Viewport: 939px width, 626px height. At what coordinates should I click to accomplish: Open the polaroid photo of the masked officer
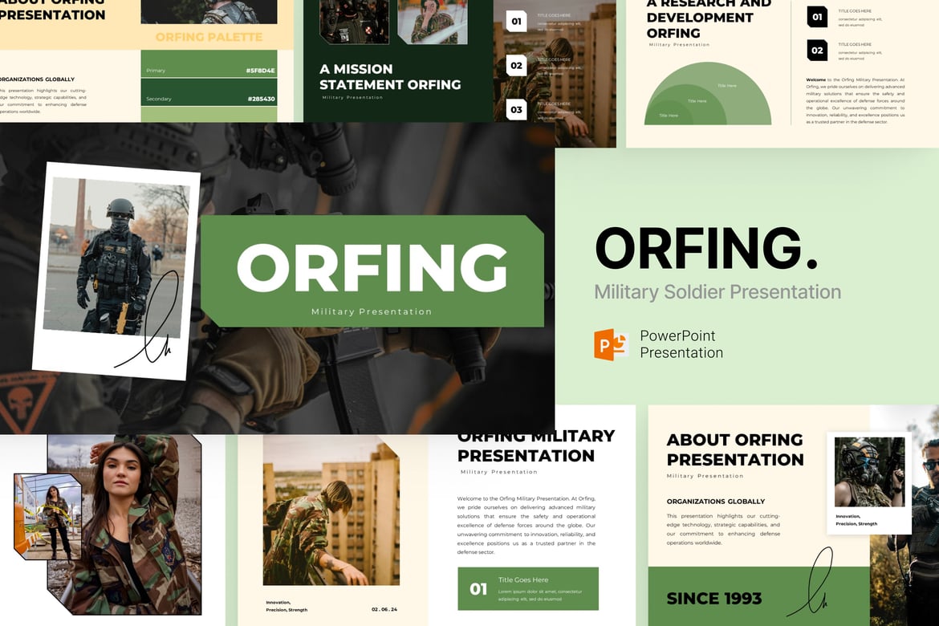pyautogui.click(x=116, y=270)
